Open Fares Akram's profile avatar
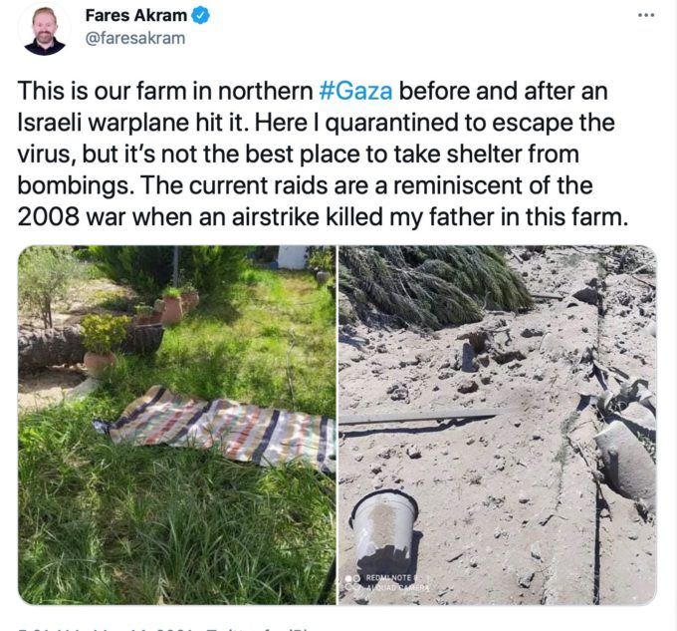Screen dimensions: 677x631 [x=45, y=31]
